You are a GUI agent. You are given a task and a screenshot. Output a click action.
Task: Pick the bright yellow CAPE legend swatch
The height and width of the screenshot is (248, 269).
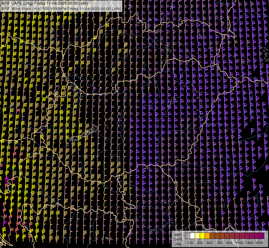(203, 236)
